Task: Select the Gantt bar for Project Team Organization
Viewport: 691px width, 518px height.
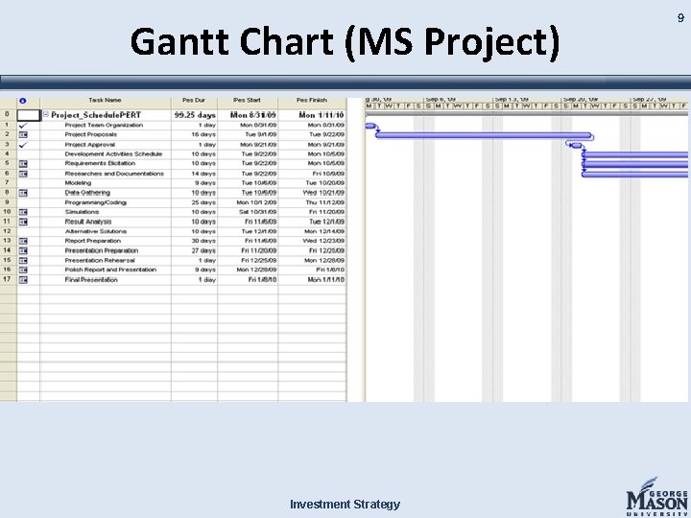Action: click(x=370, y=126)
